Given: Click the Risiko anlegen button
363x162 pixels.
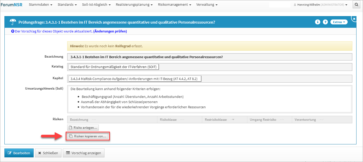Looking at the screenshot, I should (x=83, y=127).
